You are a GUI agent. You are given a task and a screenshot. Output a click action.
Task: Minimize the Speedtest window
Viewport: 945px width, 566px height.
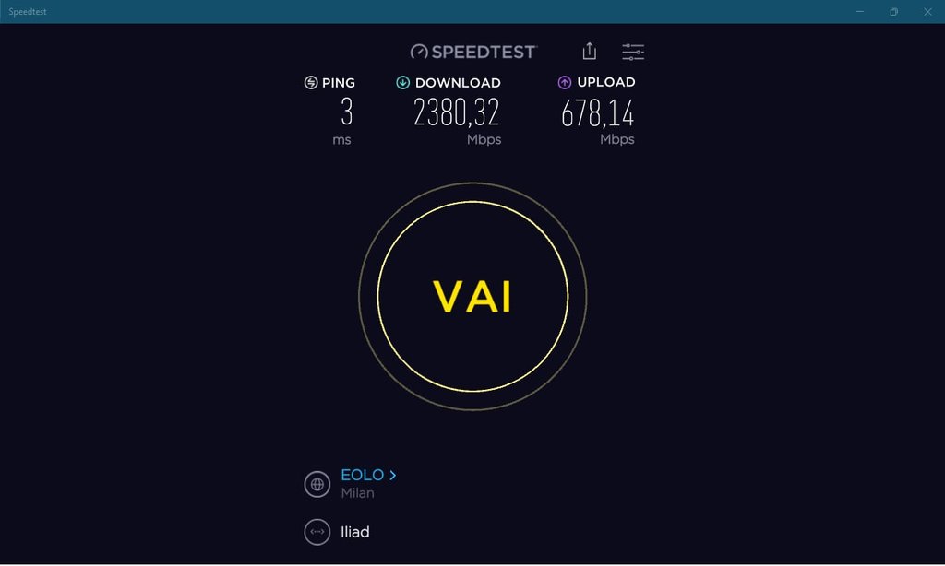point(860,11)
